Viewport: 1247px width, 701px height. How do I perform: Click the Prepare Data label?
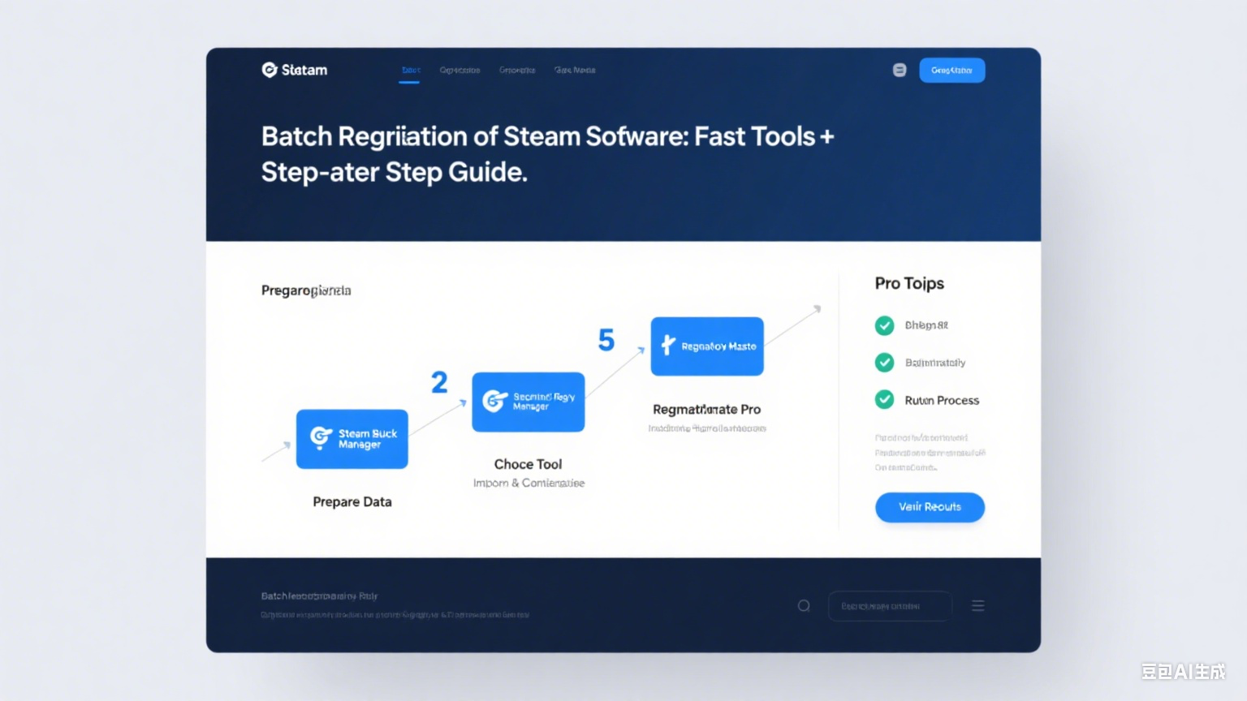[x=352, y=501]
